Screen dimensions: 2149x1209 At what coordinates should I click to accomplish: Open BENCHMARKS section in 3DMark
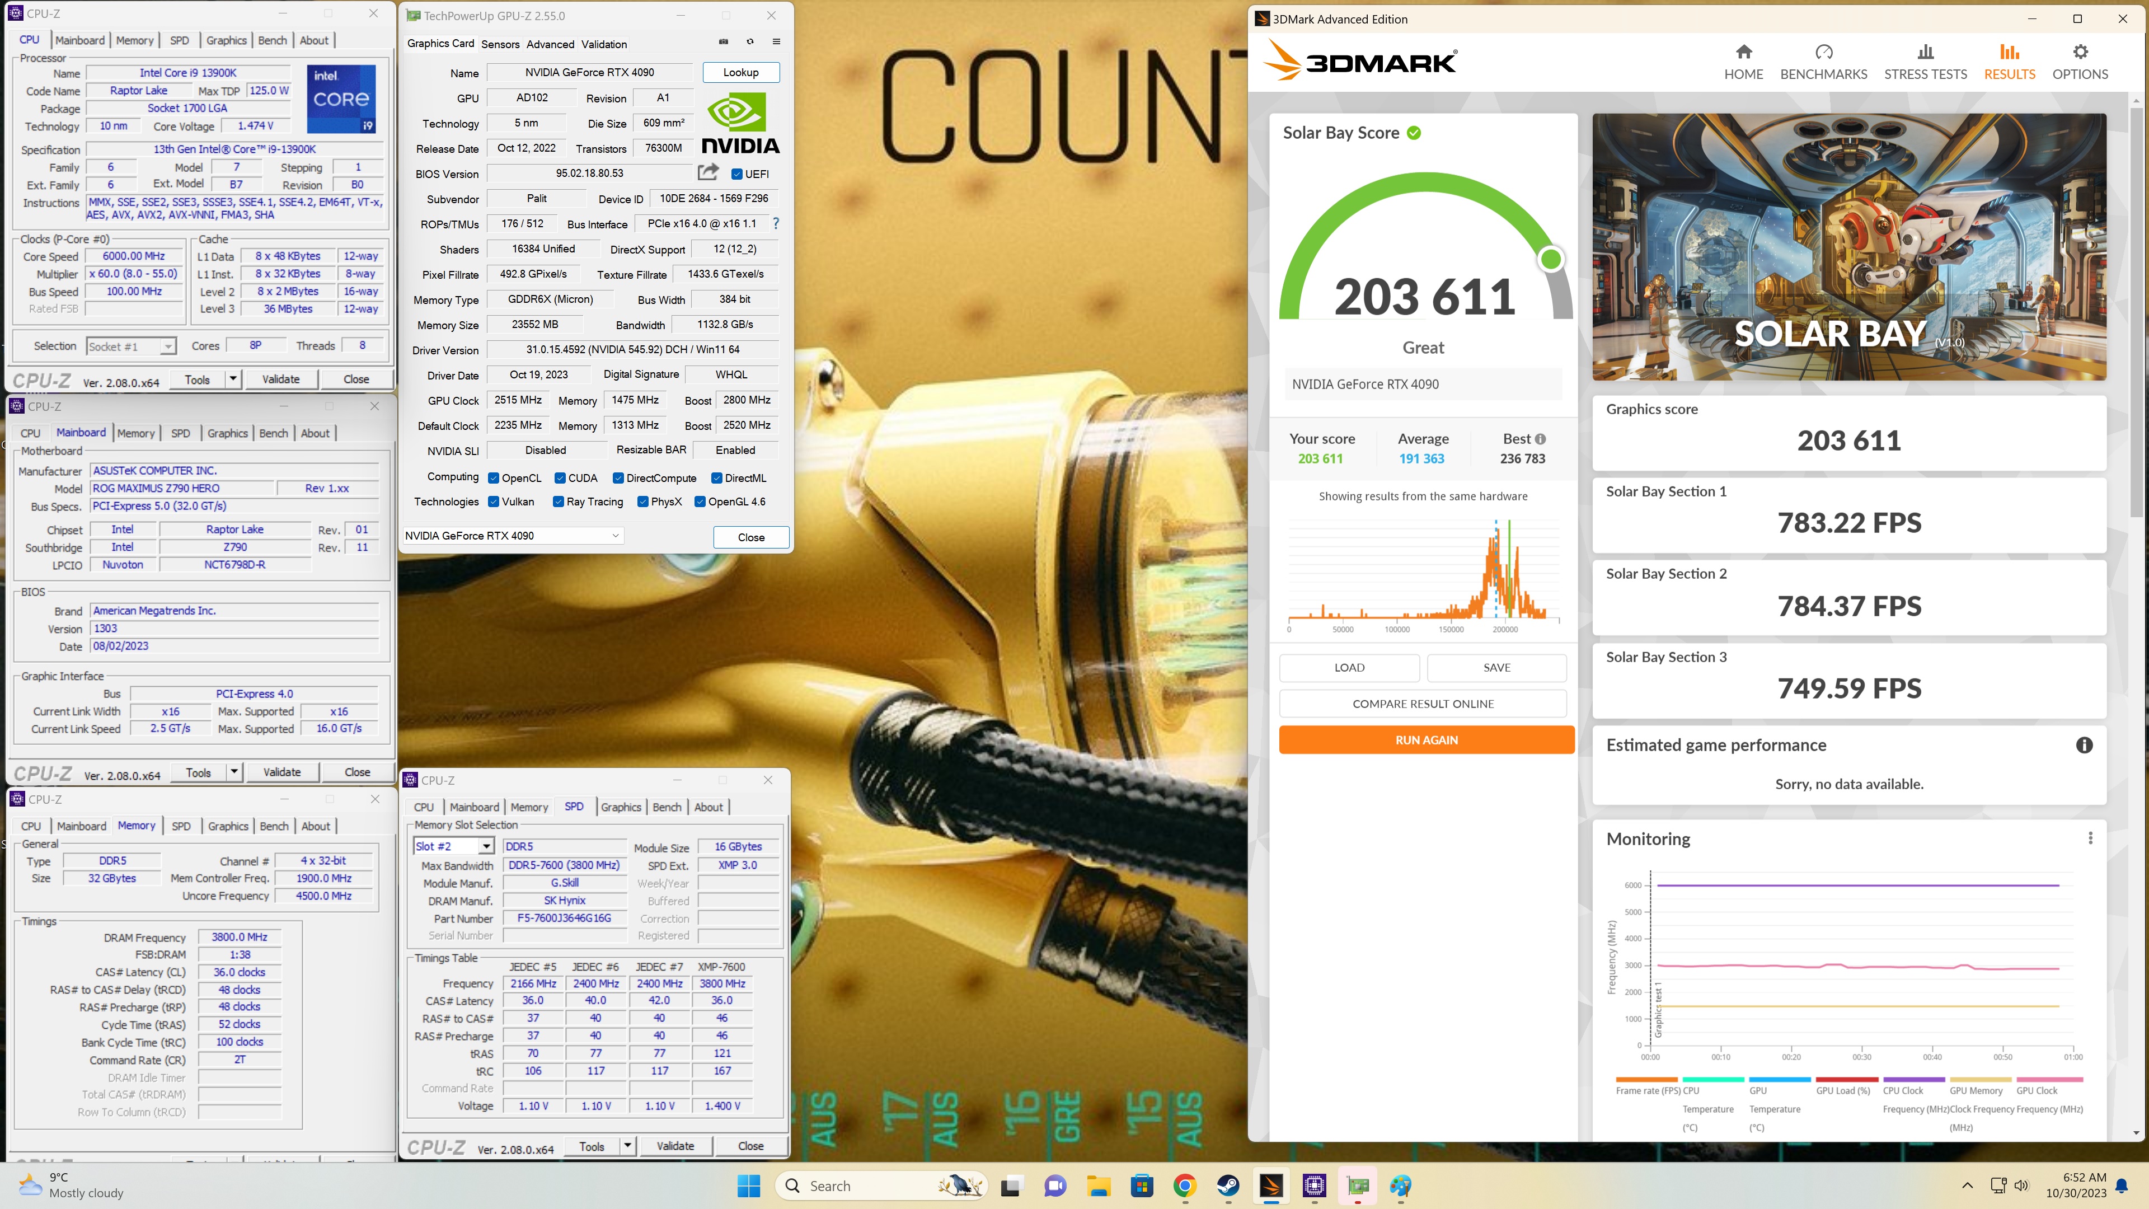point(1824,63)
